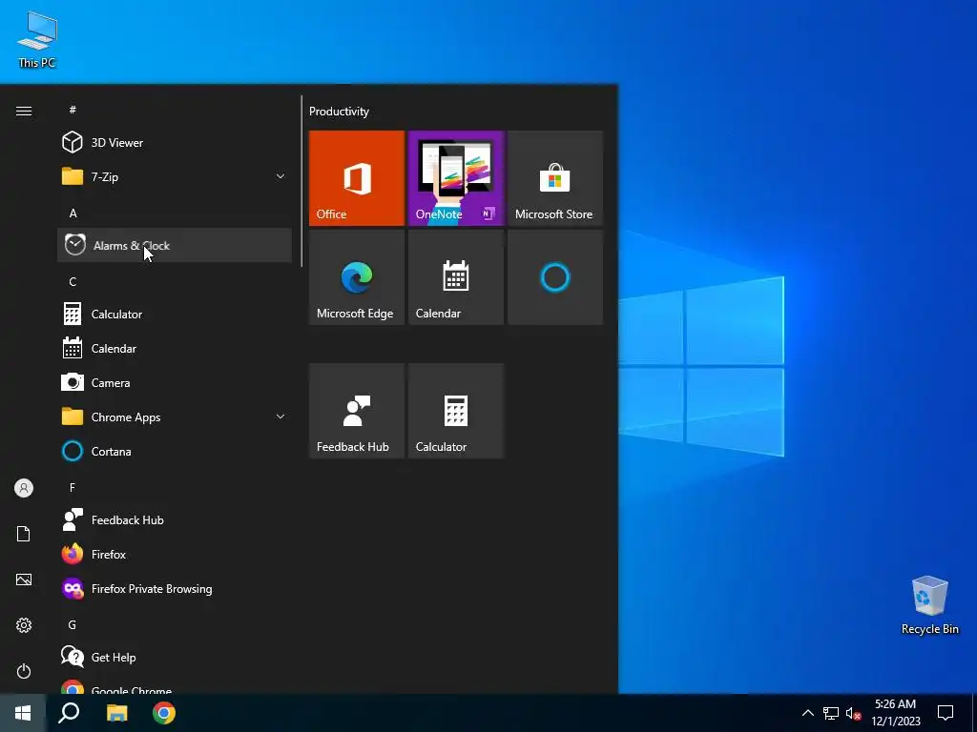The height and width of the screenshot is (732, 977).
Task: Select the letter G section header
Action: coord(73,625)
